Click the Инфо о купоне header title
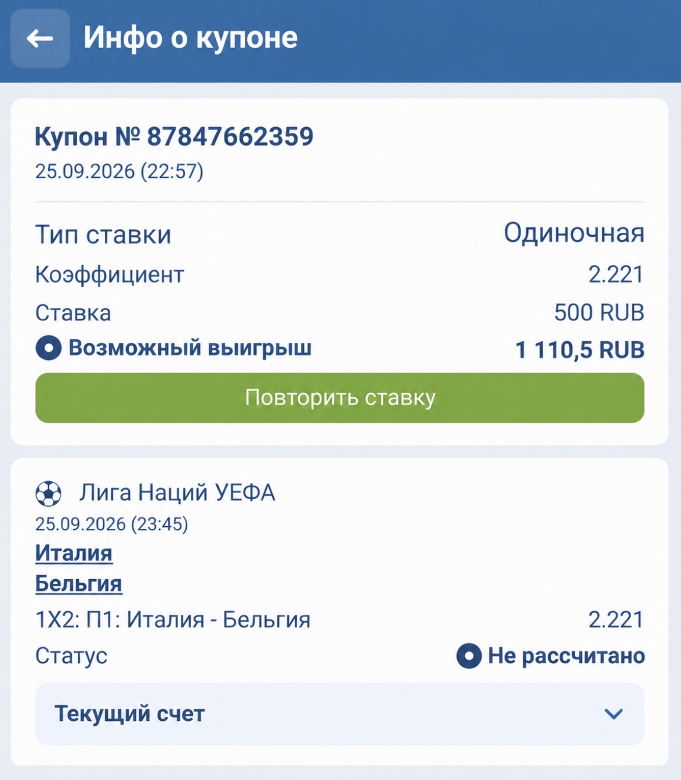Viewport: 681px width, 780px height. (x=190, y=38)
